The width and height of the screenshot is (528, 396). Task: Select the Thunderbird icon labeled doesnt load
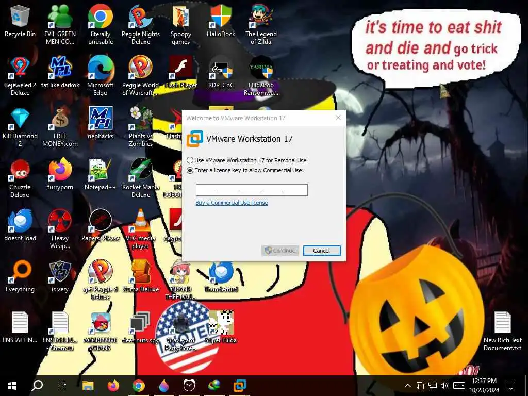click(20, 226)
